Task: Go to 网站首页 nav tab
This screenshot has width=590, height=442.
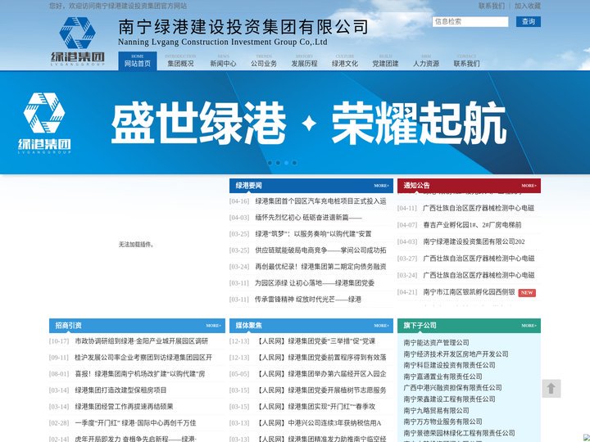Action: [138, 61]
